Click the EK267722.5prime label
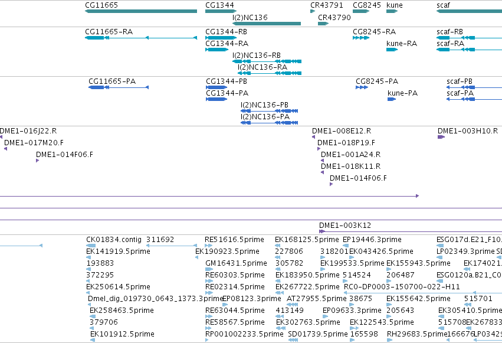The width and height of the screenshot is (502, 343). click(307, 287)
